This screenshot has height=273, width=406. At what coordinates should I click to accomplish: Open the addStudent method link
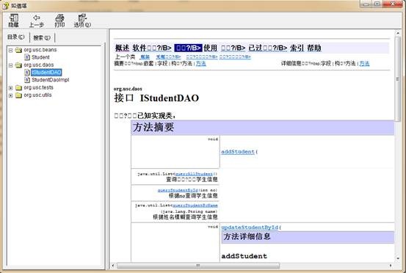238,152
